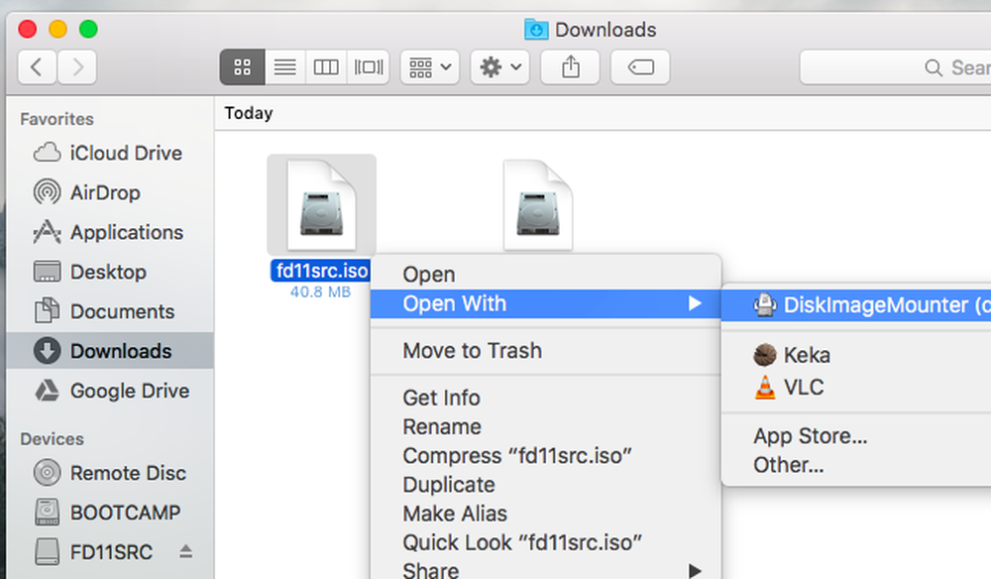Open Documents in the sidebar
This screenshot has width=991, height=579.
(110, 311)
